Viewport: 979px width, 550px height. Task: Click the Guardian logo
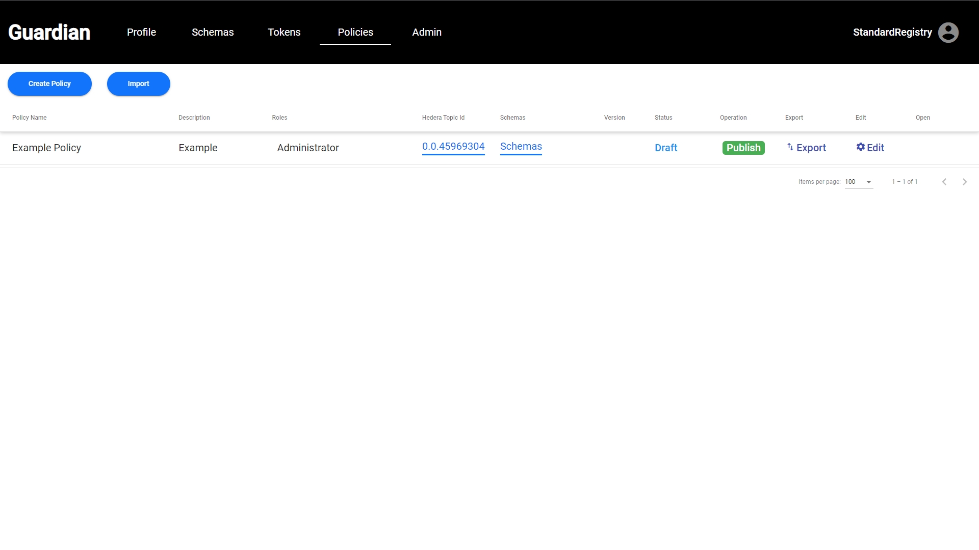point(49,33)
